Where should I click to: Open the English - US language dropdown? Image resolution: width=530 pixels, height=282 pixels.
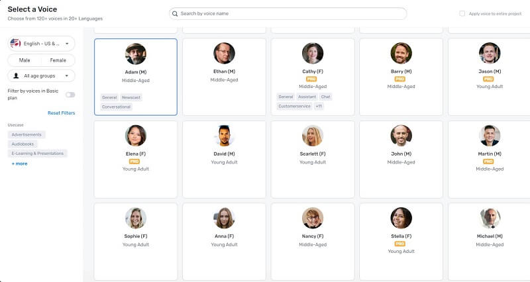click(41, 44)
